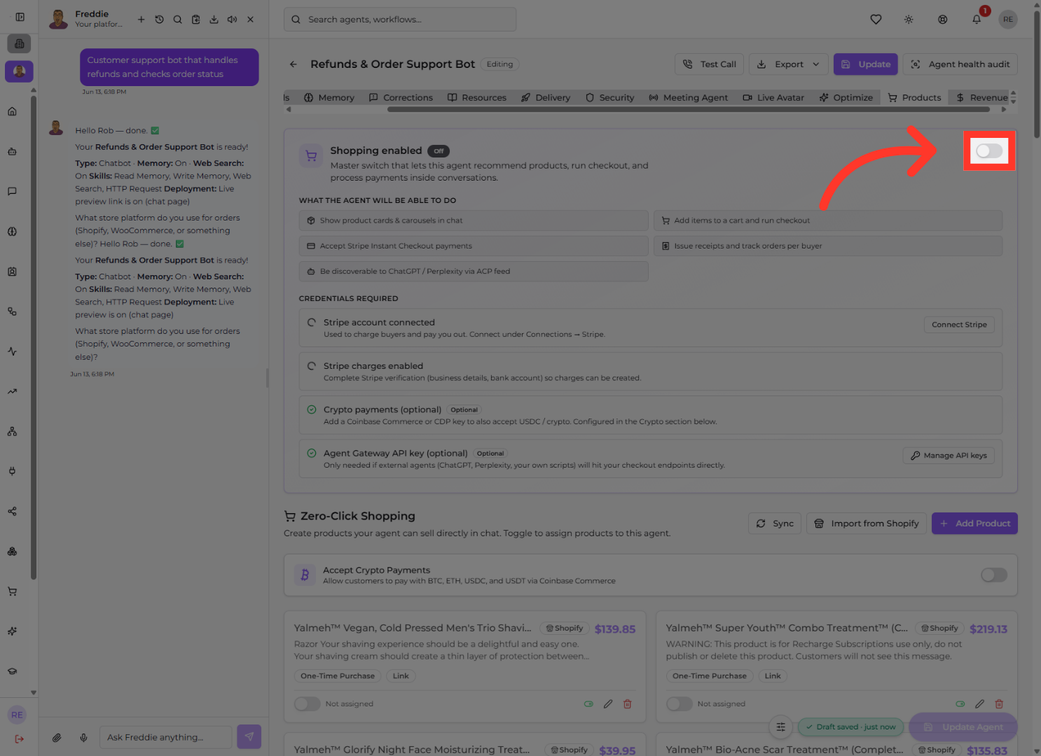Open the Export dropdown
1041x756 pixels.
click(789, 64)
